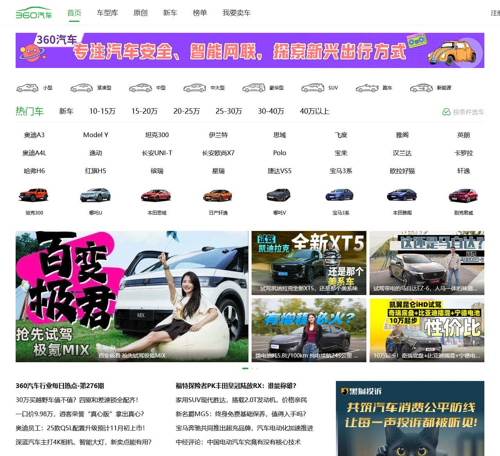Open the 新车 navigation item
The height and width of the screenshot is (456, 500).
pyautogui.click(x=170, y=13)
